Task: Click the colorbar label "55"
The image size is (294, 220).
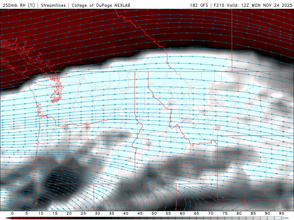Action: click(168, 213)
